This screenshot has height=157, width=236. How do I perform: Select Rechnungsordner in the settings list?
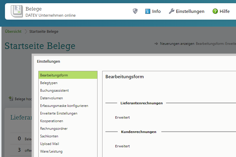tap(54, 129)
